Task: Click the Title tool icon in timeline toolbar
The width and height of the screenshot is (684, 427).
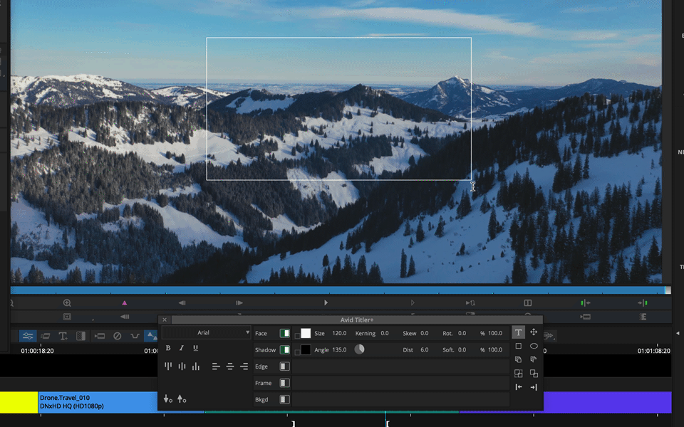Action: tap(63, 336)
